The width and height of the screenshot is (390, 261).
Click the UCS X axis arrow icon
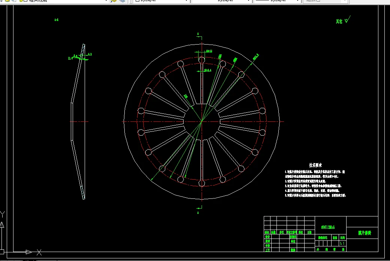[x=29, y=252]
